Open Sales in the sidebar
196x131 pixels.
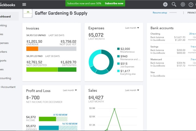(2, 34)
